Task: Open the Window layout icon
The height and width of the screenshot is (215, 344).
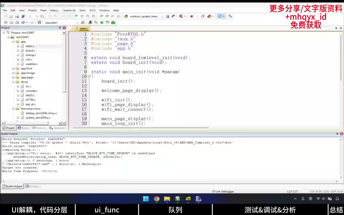Action: (x=219, y=16)
